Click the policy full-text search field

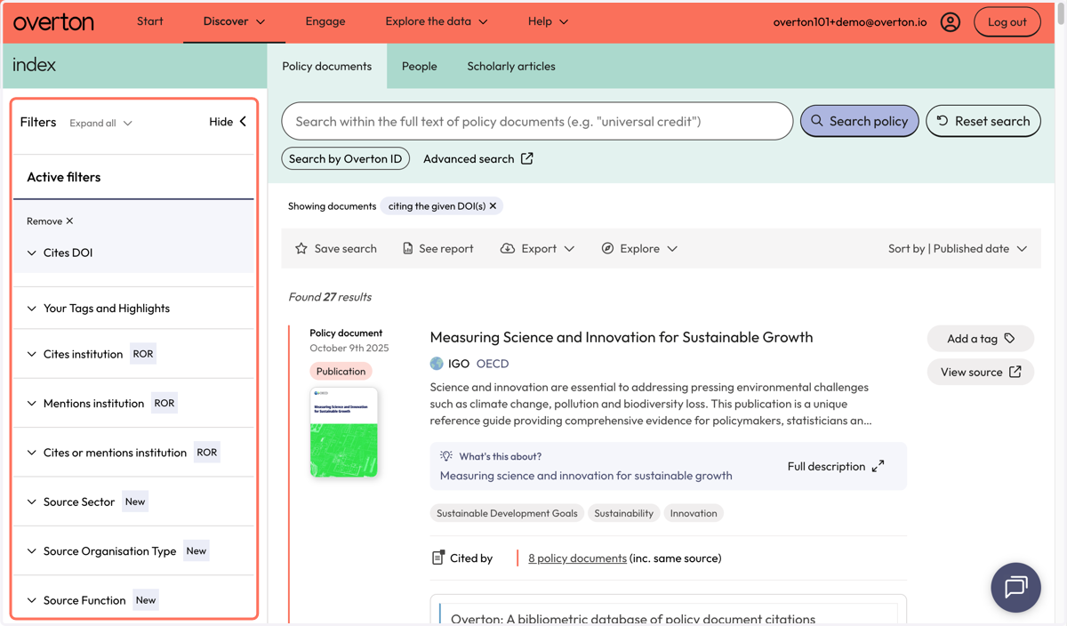tap(537, 121)
